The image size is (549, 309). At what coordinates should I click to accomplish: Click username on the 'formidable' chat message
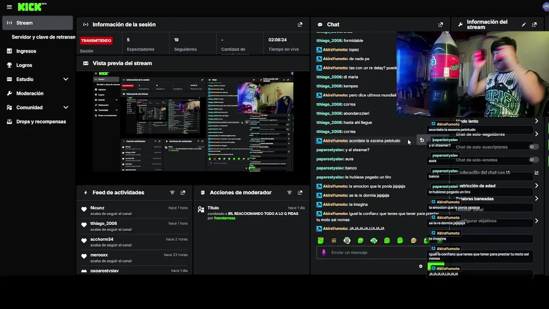click(x=329, y=40)
